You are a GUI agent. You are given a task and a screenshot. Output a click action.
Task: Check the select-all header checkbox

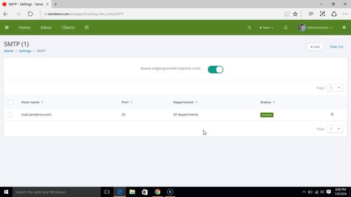point(10,102)
